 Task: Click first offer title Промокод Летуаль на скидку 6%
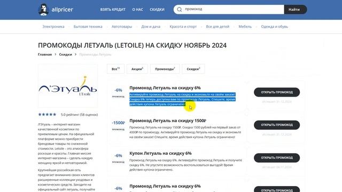(x=165, y=87)
